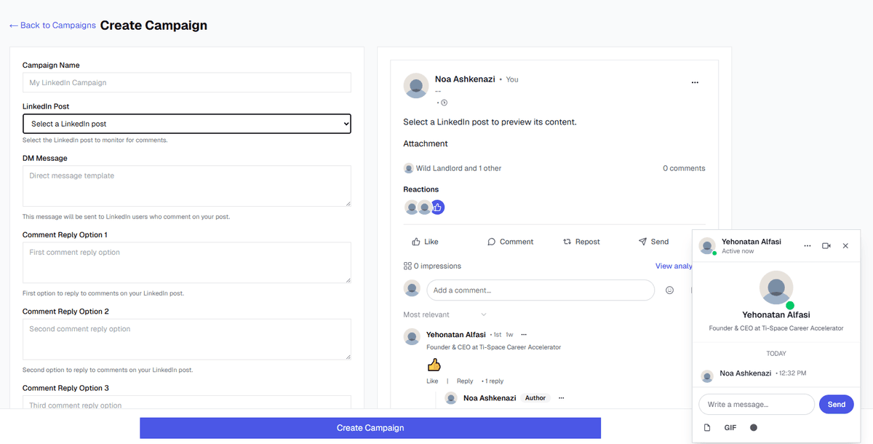Start a video call with Yehonatan Alfasi
The width and height of the screenshot is (873, 444).
826,245
